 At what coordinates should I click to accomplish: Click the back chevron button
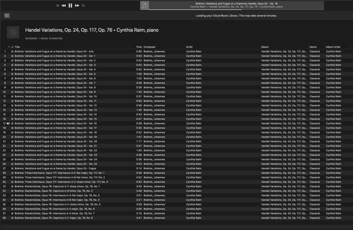(7, 16)
